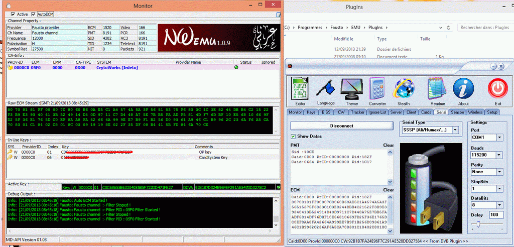Open the address bar dropdown arrow in explorer
The height and width of the screenshot is (247, 514).
pos(441,28)
